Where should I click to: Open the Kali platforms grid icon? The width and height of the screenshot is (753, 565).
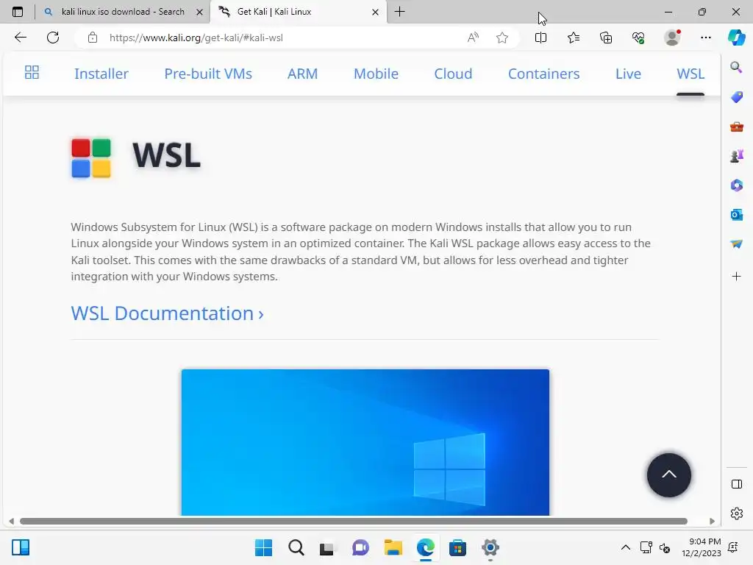click(32, 73)
